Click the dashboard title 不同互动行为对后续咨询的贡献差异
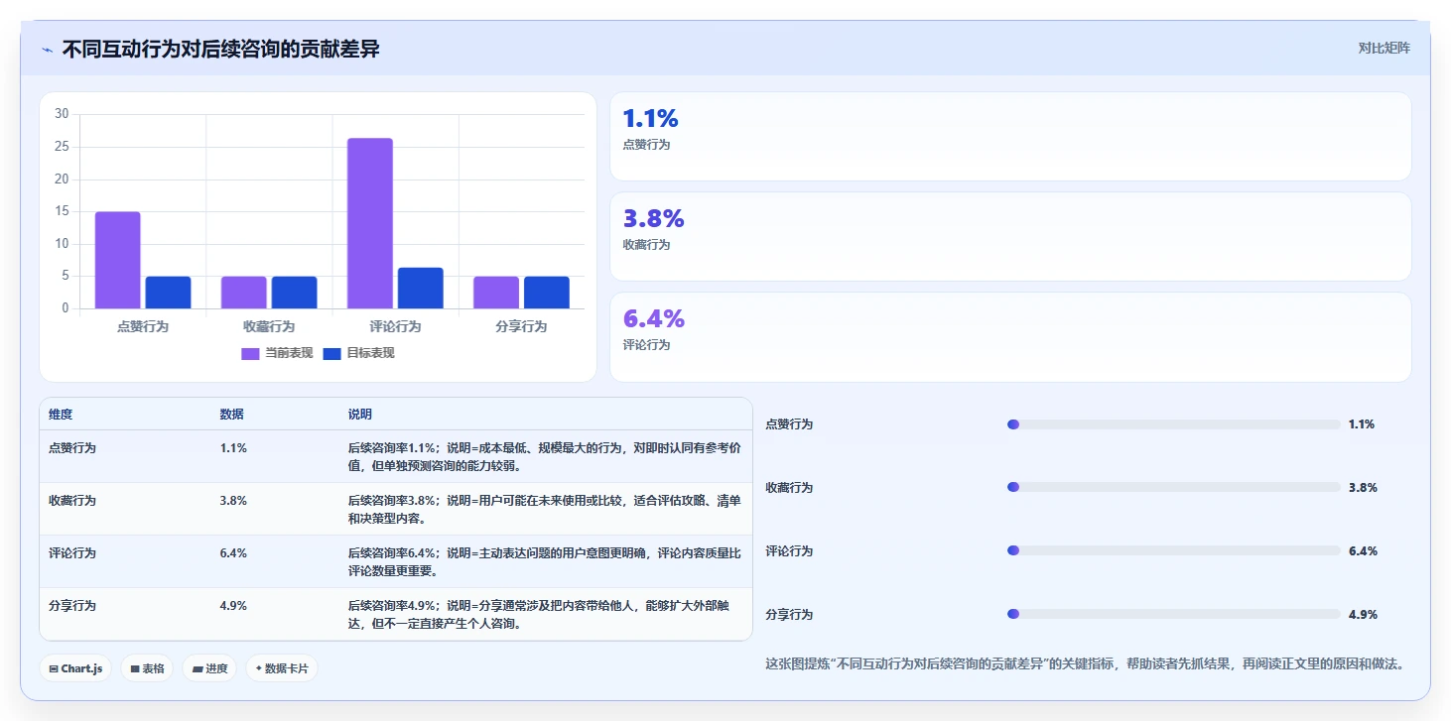Image resolution: width=1451 pixels, height=721 pixels. 220,49
